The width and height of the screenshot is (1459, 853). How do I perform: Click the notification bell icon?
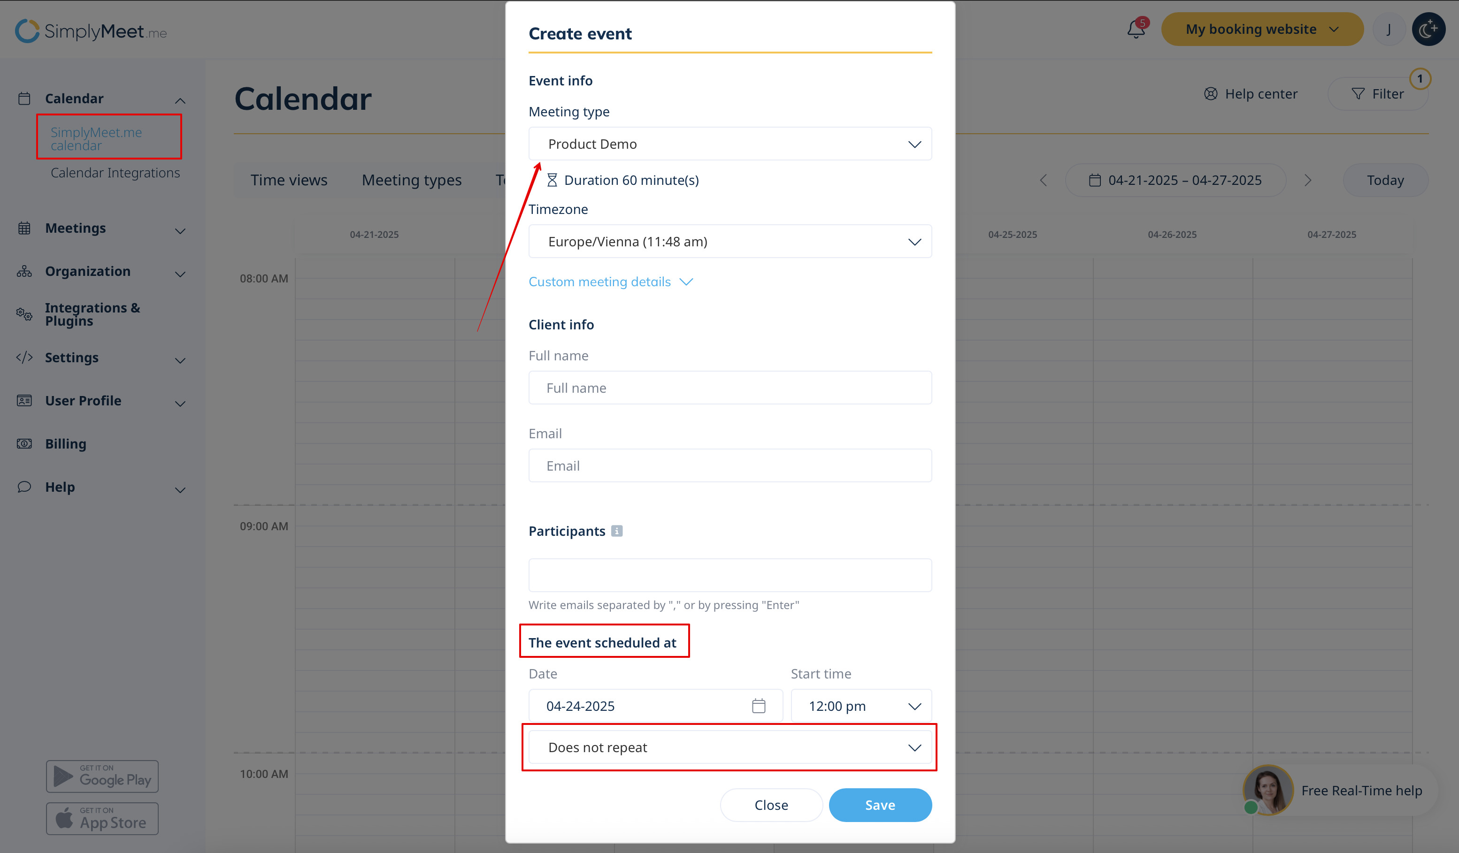(x=1136, y=30)
